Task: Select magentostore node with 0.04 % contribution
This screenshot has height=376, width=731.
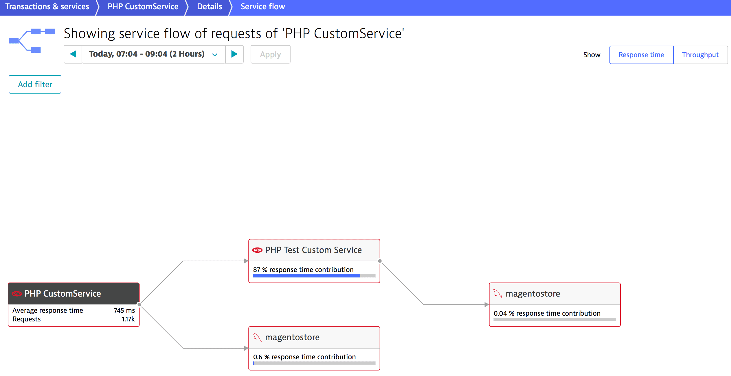Action: tap(555, 305)
